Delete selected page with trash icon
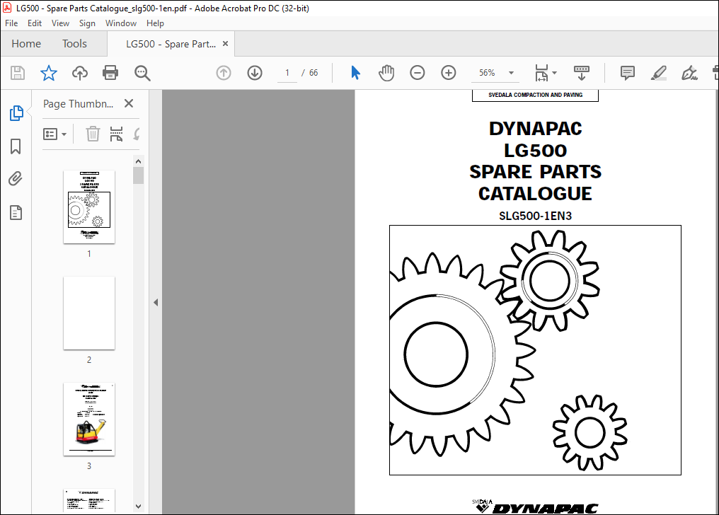Viewport: 719px width, 515px height. [x=93, y=134]
